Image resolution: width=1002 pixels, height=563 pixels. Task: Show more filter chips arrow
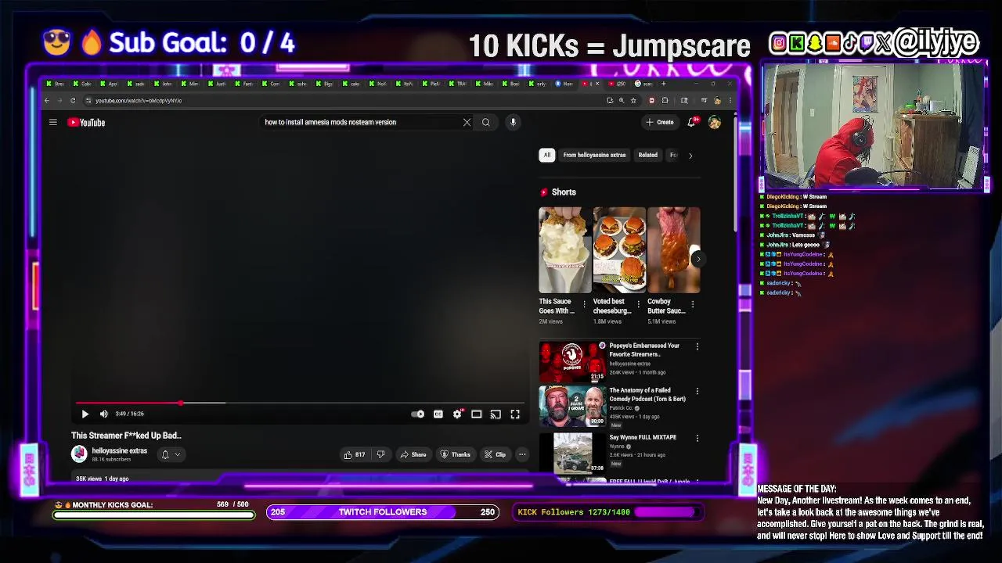(690, 156)
